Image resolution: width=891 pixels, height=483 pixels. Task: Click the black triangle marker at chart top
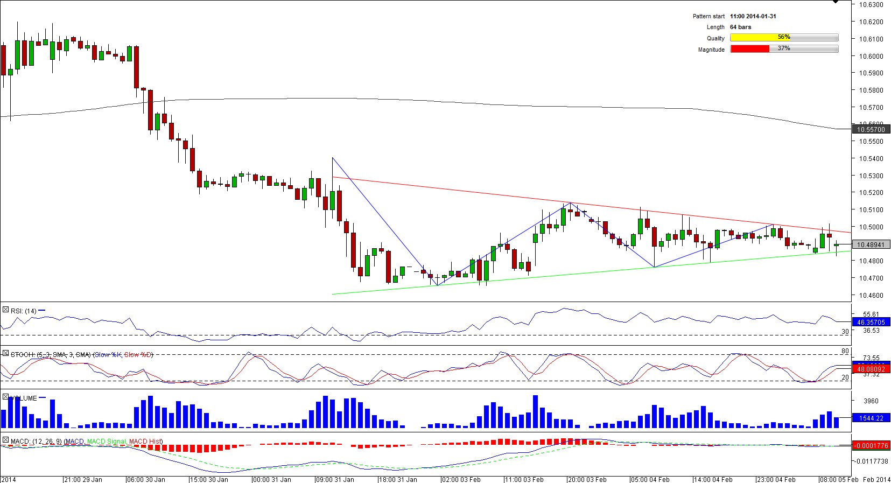[x=835, y=2]
